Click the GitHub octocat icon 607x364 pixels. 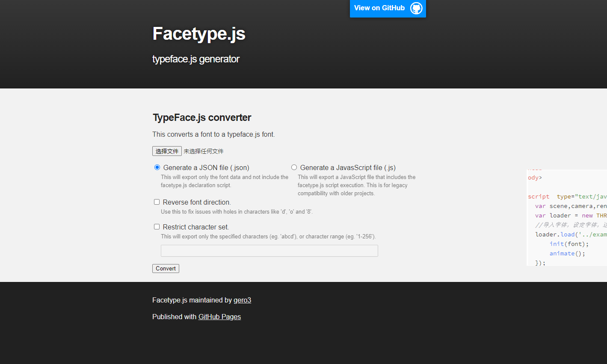416,8
